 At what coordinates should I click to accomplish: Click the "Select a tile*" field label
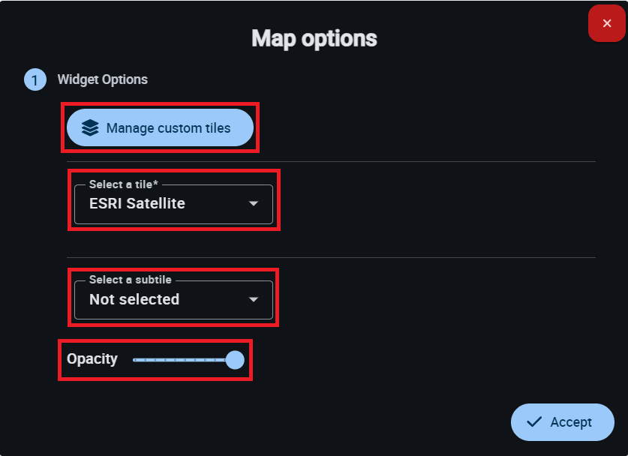[123, 184]
